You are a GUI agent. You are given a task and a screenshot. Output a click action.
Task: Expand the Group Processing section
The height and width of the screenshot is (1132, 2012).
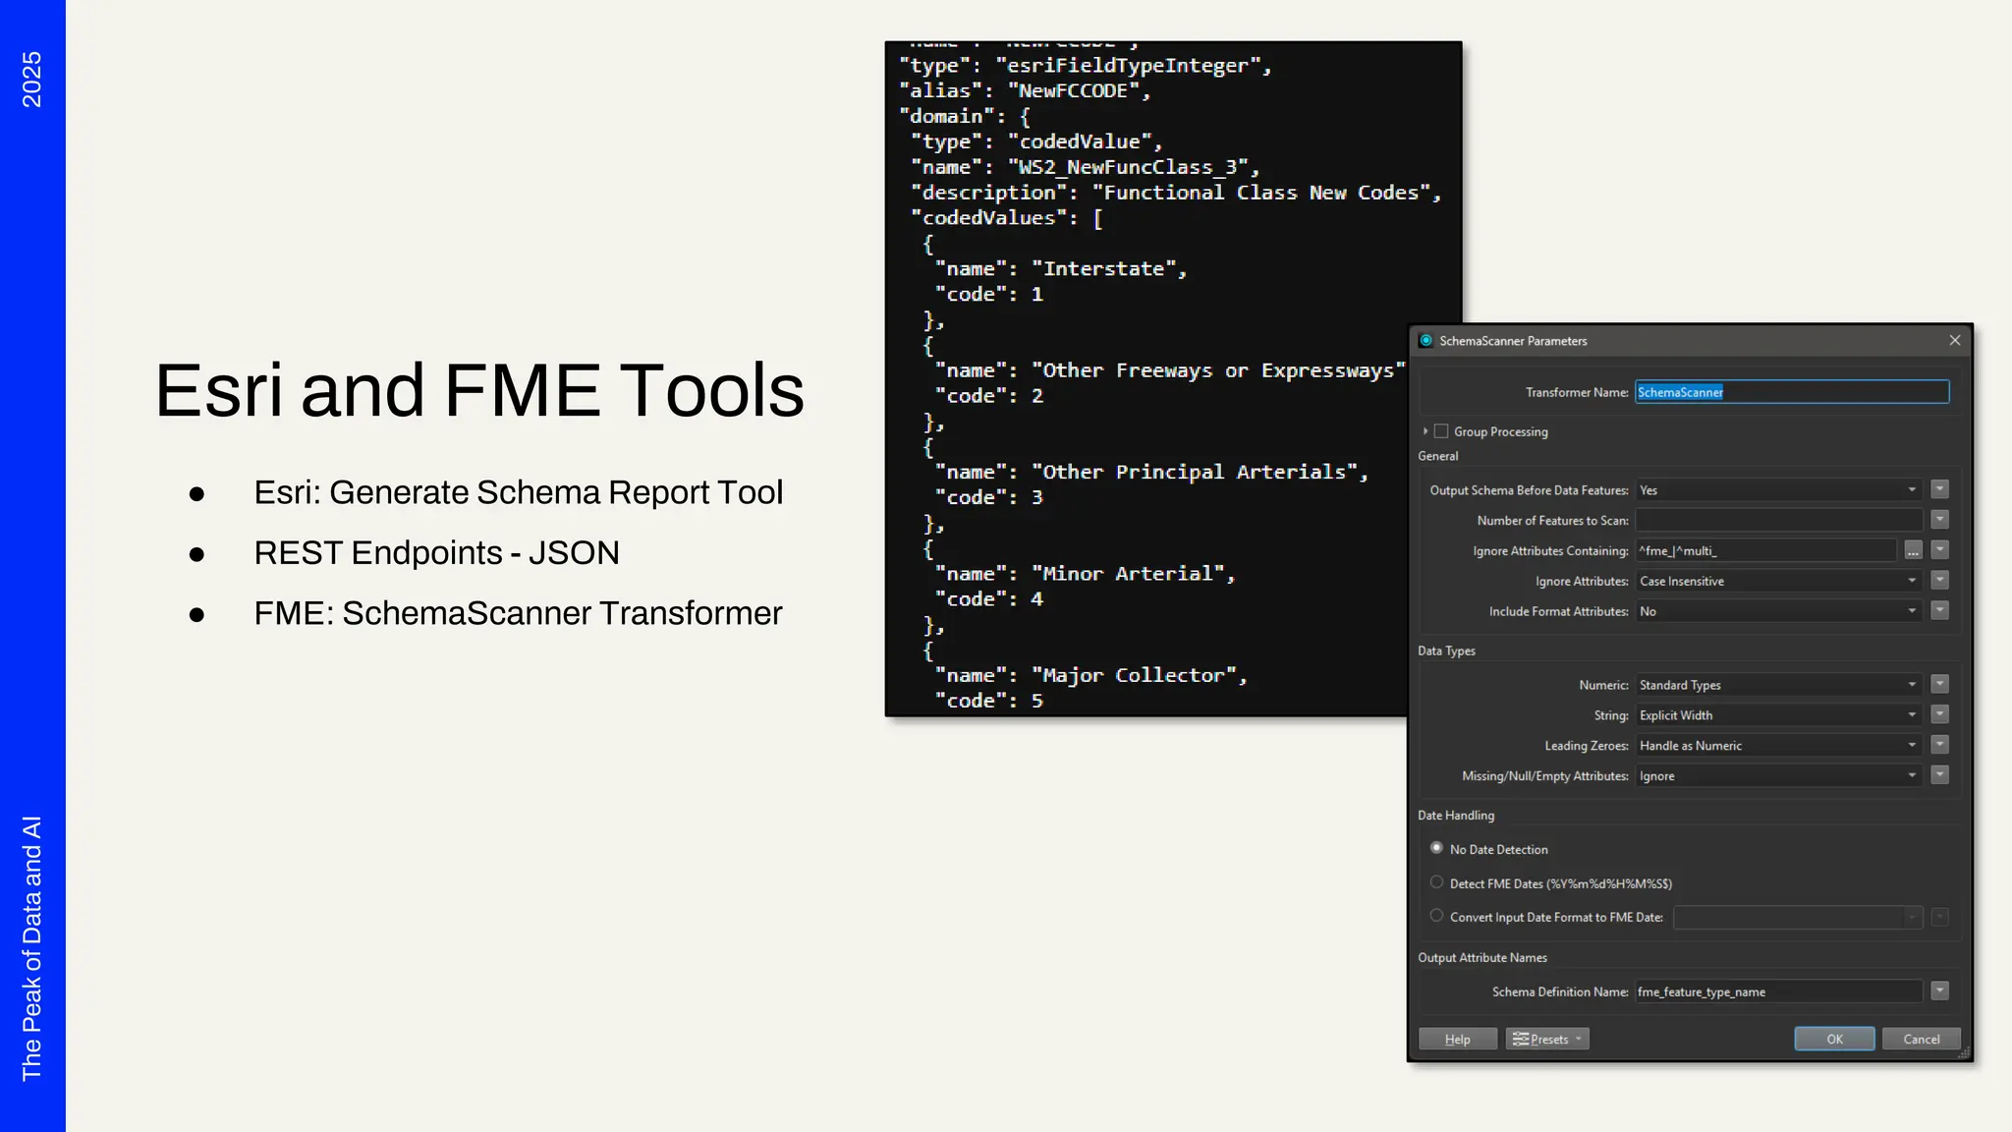(x=1425, y=431)
